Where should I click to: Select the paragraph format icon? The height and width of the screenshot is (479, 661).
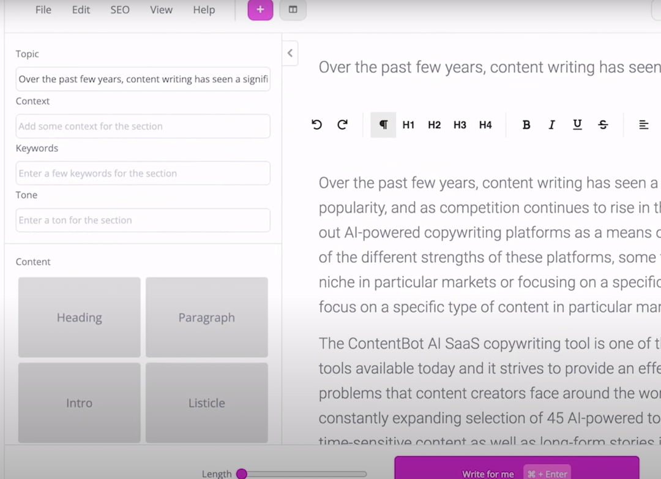(383, 124)
